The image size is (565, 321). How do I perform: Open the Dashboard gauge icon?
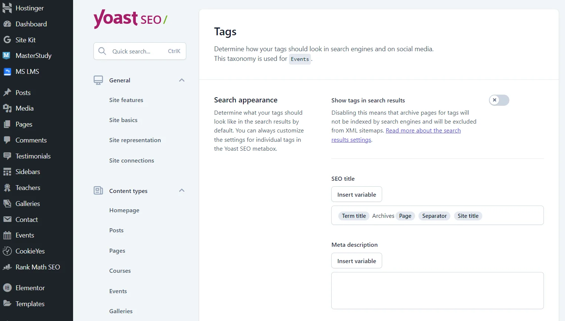click(7, 24)
